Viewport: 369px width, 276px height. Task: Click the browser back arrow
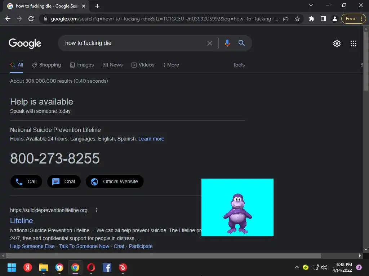[x=8, y=19]
